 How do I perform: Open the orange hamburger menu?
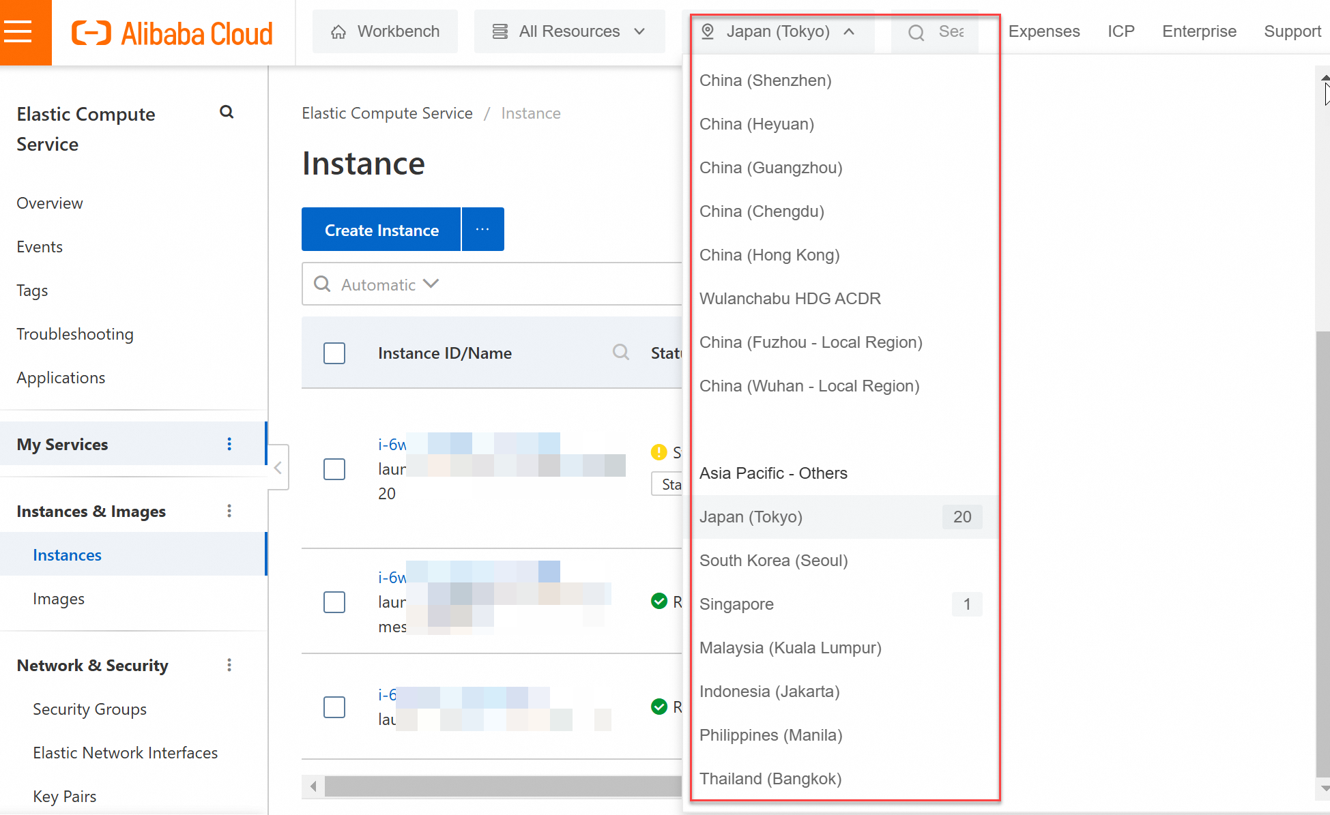tap(25, 32)
